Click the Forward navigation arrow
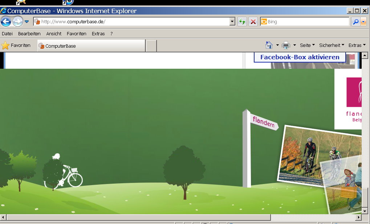Image resolution: width=370 pixels, height=224 pixels. (18, 22)
